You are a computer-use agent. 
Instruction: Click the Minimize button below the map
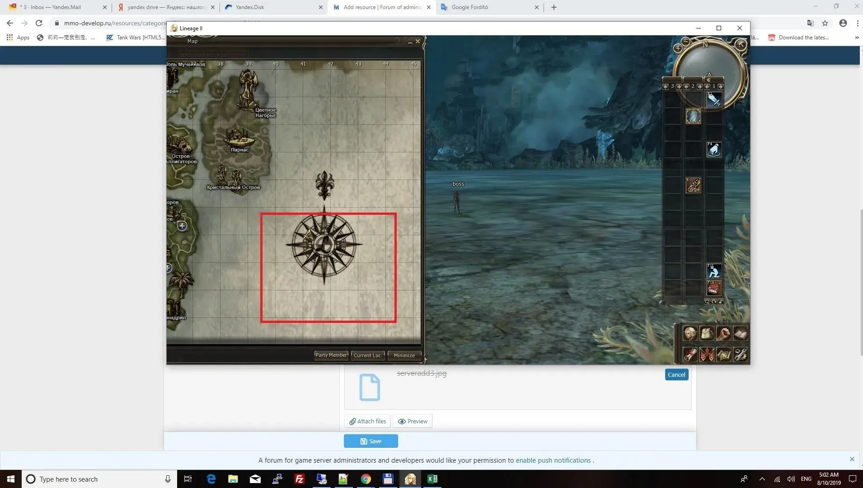click(x=404, y=355)
